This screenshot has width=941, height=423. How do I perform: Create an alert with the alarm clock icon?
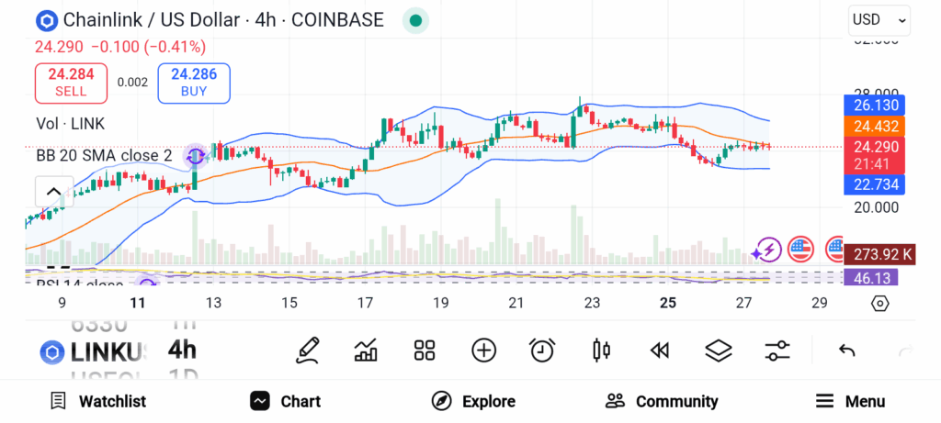click(542, 351)
